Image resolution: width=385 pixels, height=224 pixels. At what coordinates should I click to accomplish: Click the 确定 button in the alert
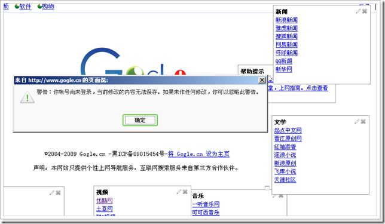coord(140,120)
